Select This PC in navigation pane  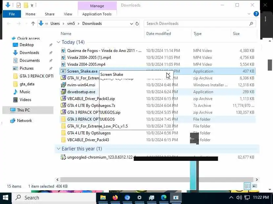point(23,110)
